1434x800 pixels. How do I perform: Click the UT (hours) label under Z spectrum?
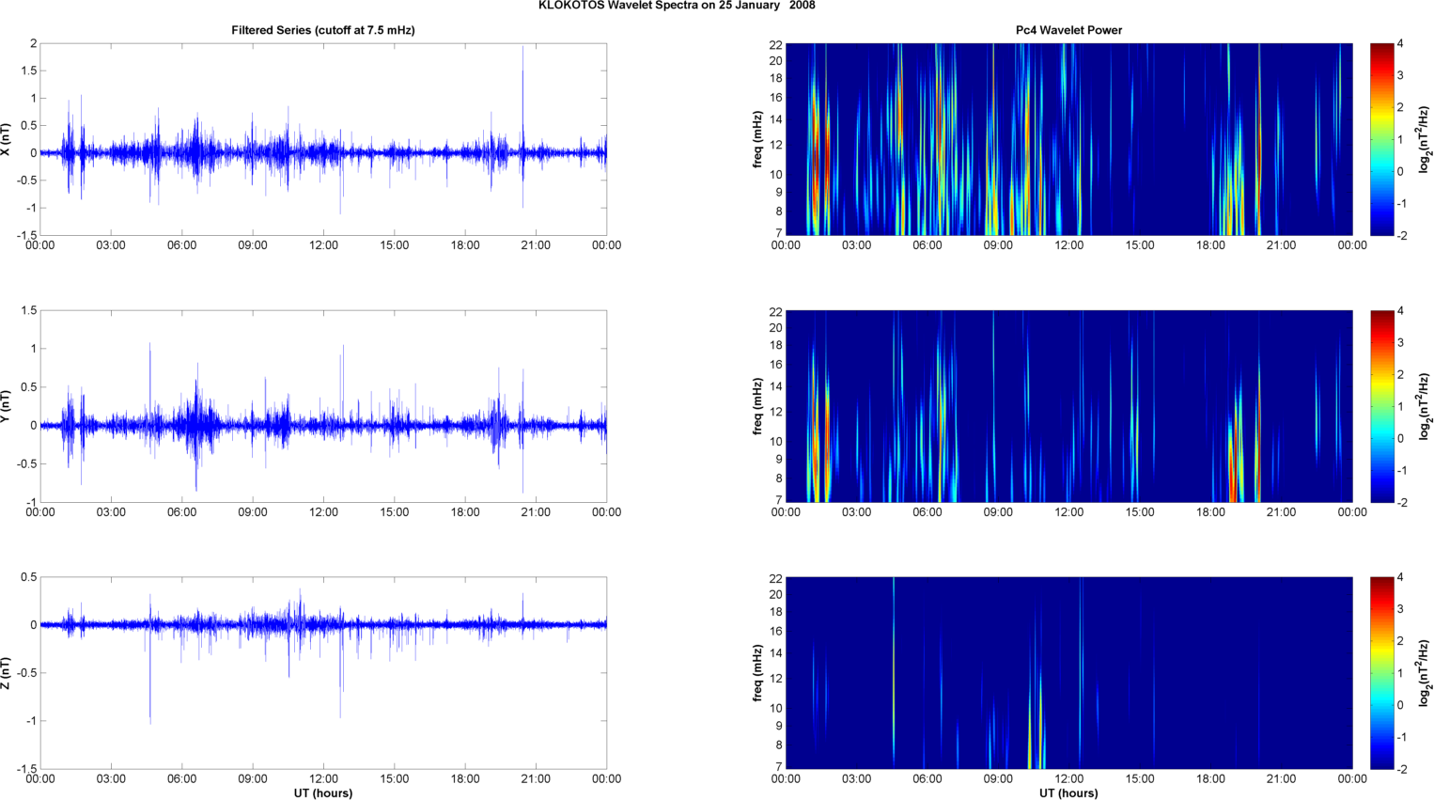point(1068,793)
